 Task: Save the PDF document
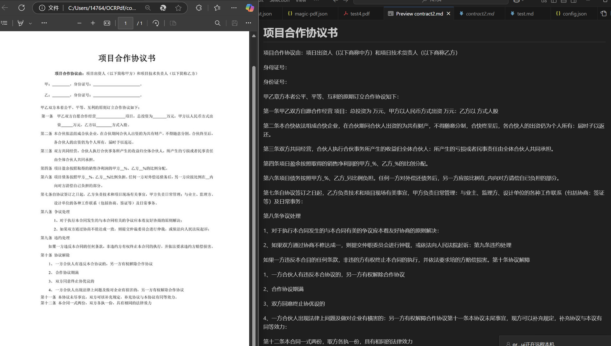click(x=234, y=23)
